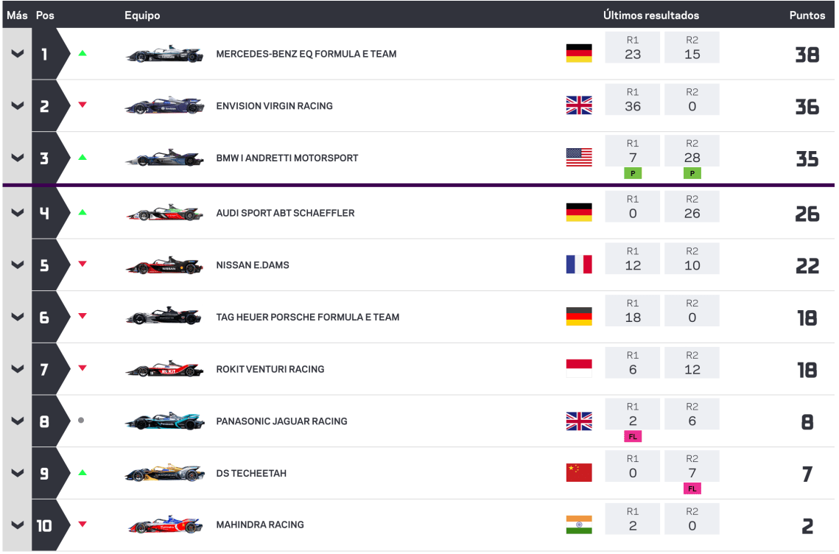Click the China flag beside DS Techeetah

(x=578, y=473)
